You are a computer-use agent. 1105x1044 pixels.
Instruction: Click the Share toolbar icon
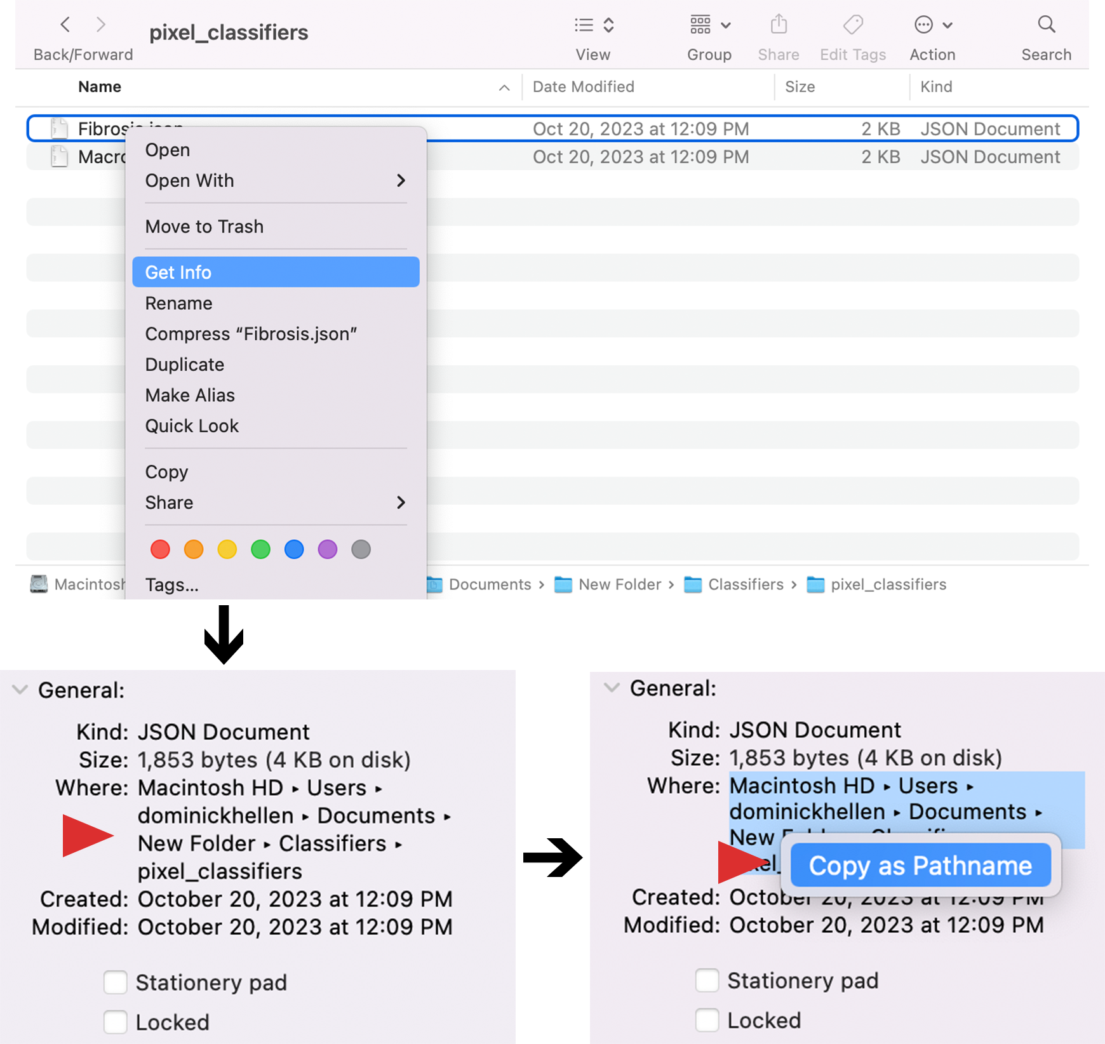point(779,25)
